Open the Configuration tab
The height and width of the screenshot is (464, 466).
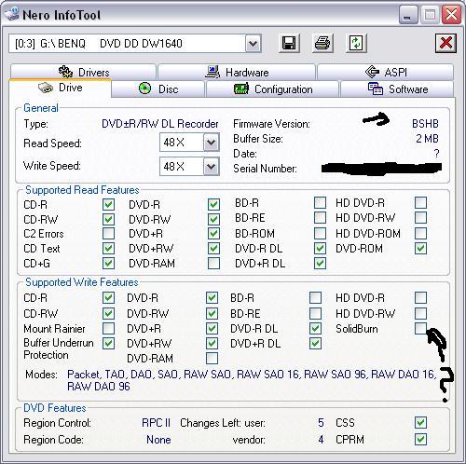click(x=272, y=89)
